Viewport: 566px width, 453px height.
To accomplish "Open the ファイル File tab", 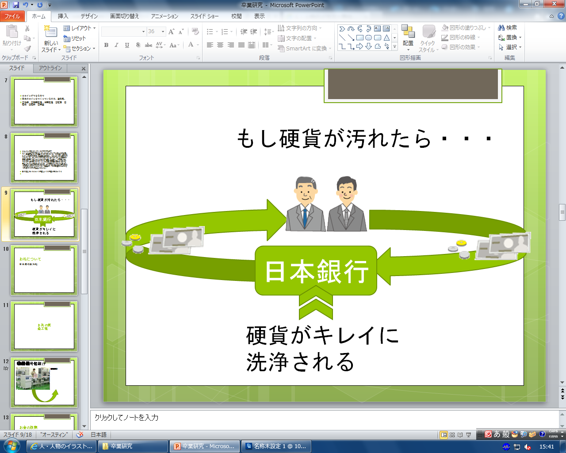I will coord(12,16).
